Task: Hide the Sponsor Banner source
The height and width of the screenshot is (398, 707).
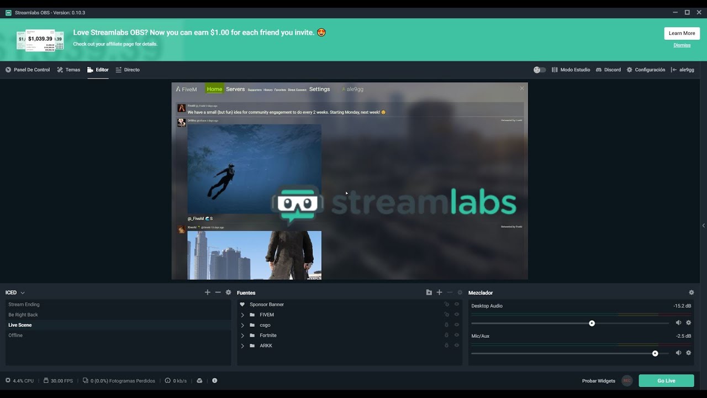Action: click(x=457, y=305)
